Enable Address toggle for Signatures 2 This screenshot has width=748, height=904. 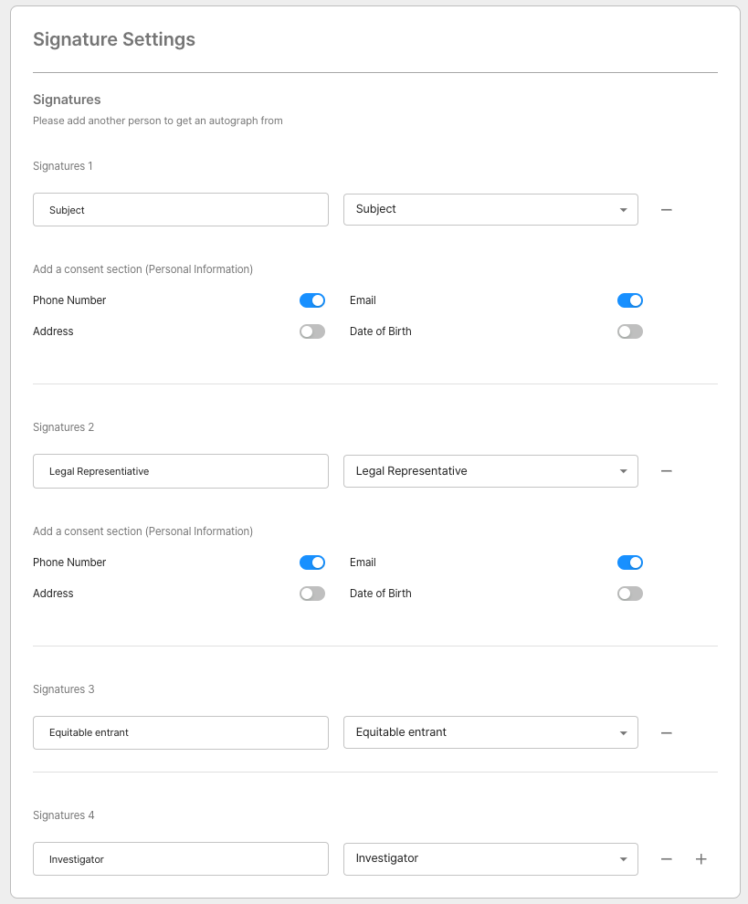312,594
